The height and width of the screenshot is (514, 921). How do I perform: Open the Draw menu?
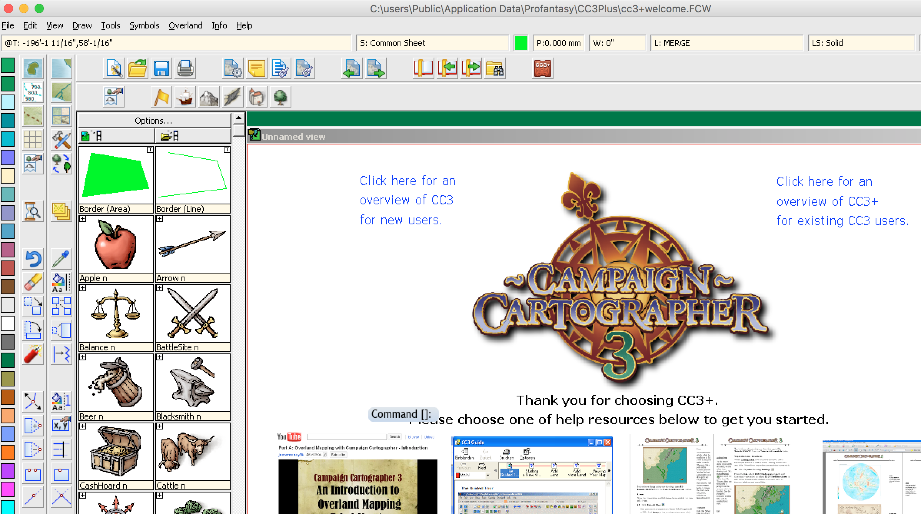(x=82, y=25)
